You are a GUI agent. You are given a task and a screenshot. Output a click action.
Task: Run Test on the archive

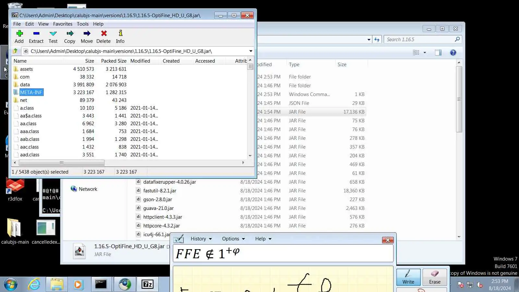53,37
